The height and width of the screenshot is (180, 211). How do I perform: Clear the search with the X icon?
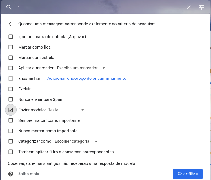pos(188,7)
